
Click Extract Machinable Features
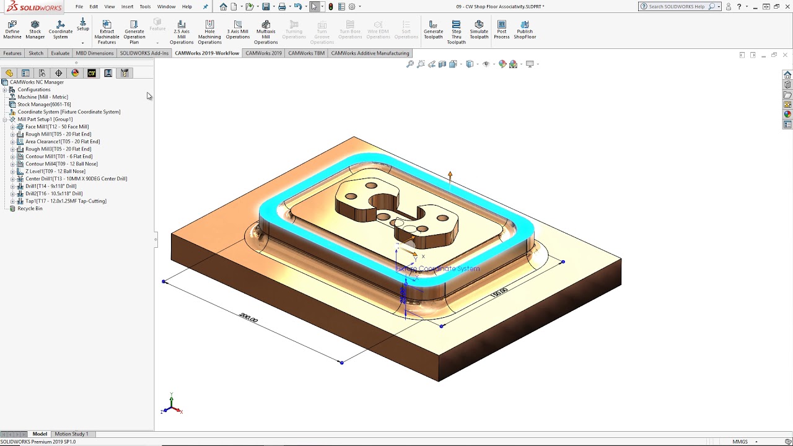[107, 32]
